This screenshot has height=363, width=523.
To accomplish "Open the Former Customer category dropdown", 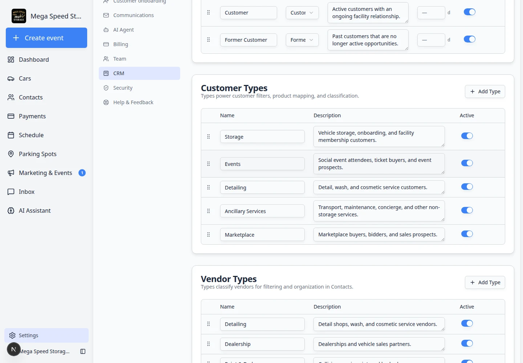I will click(302, 40).
